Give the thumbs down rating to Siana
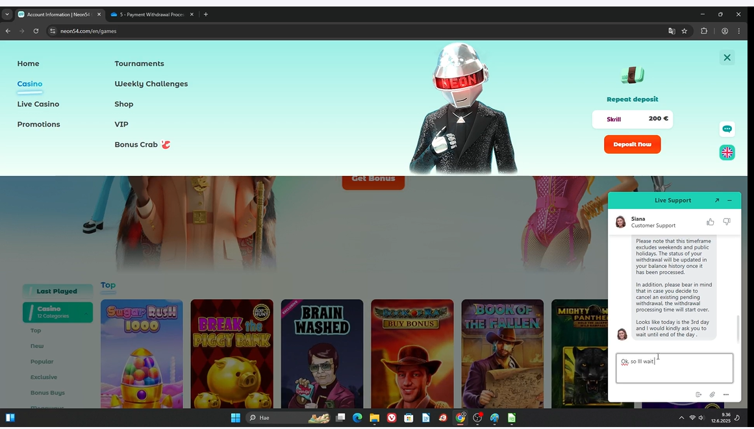Screen dimensions: 754x429 click(727, 221)
